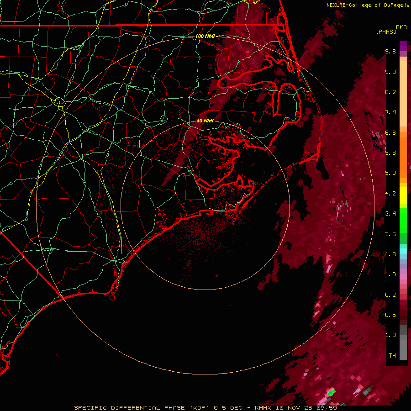Click the light peach segment of color bar
Viewport: 411px width, 411px height.
point(403,94)
